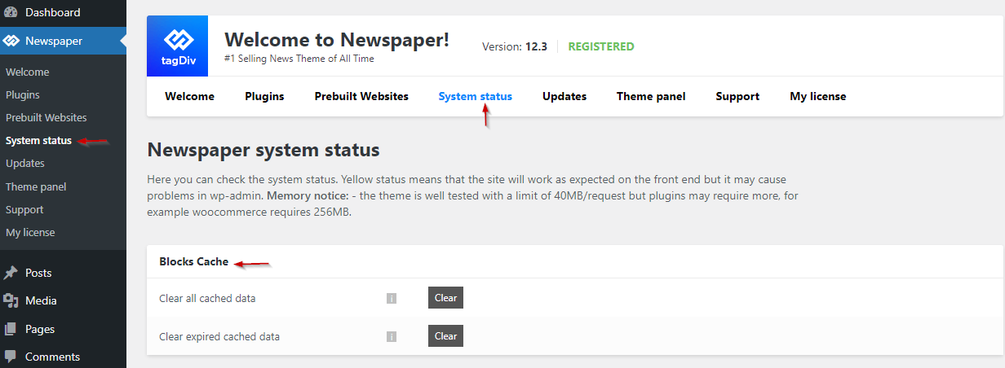This screenshot has width=1005, height=368.
Task: Click the Media icon in sidebar
Action: (x=11, y=300)
